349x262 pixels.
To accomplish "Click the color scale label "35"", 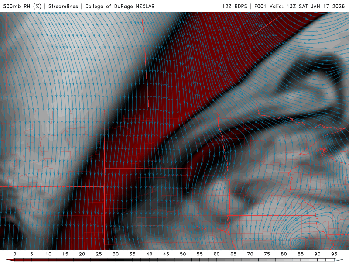I will point(133,254).
